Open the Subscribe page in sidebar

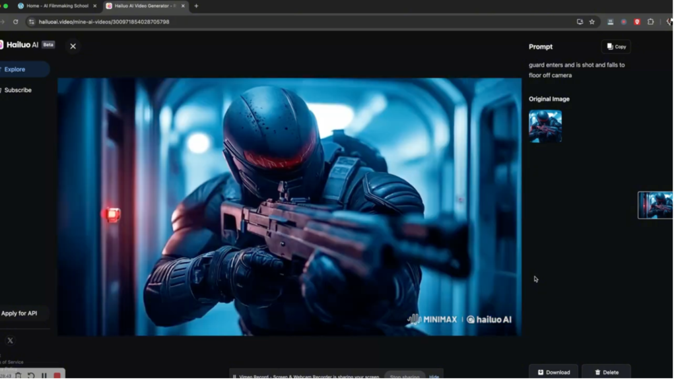(x=18, y=90)
